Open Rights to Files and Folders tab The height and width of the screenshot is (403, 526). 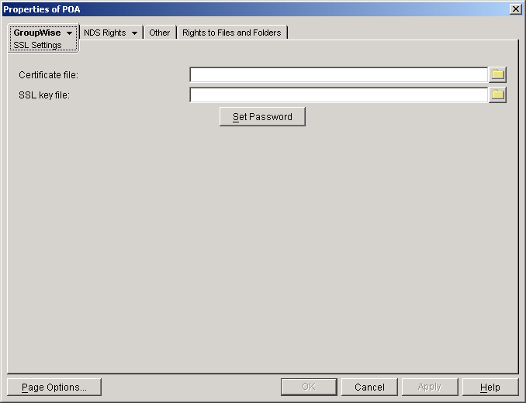click(231, 33)
